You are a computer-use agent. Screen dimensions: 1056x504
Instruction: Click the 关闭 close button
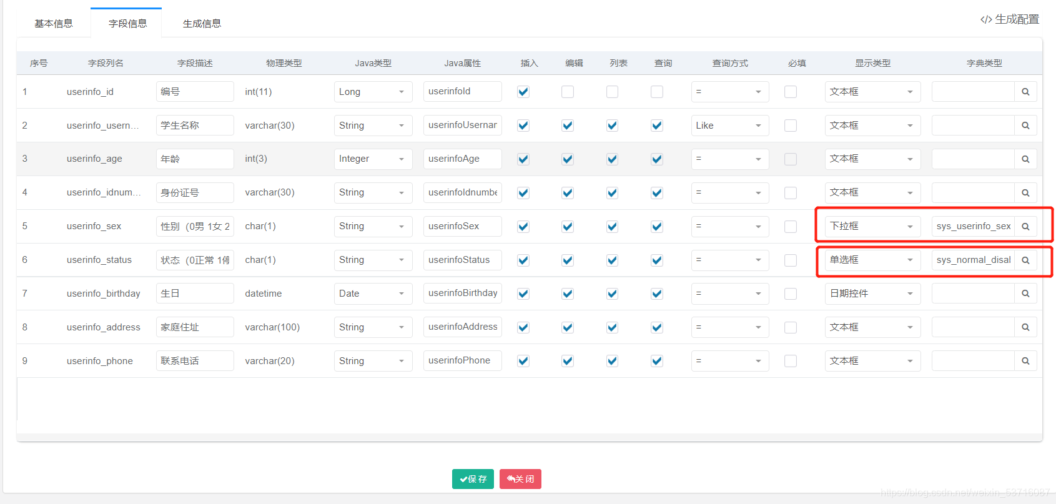[520, 479]
